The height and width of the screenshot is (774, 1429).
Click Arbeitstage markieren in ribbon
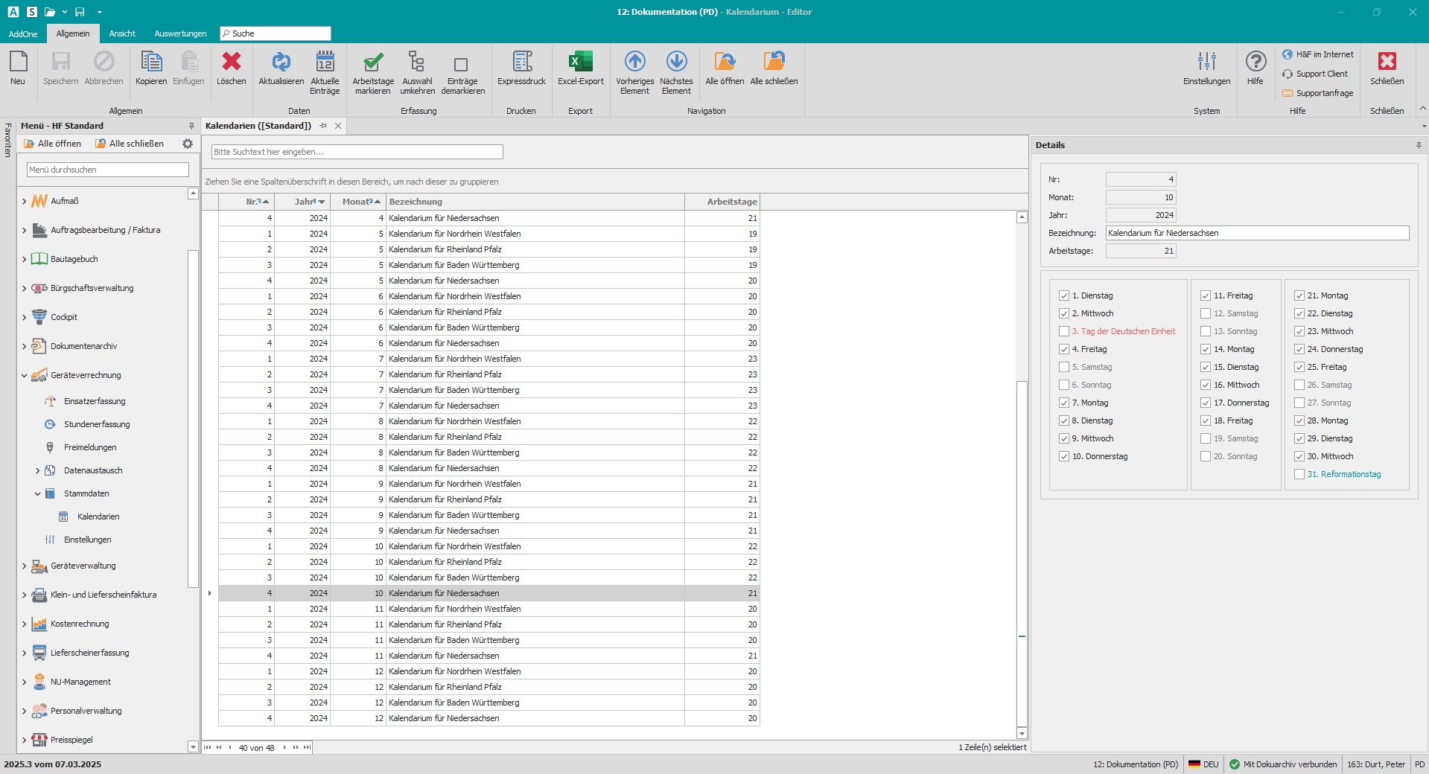[x=373, y=63]
